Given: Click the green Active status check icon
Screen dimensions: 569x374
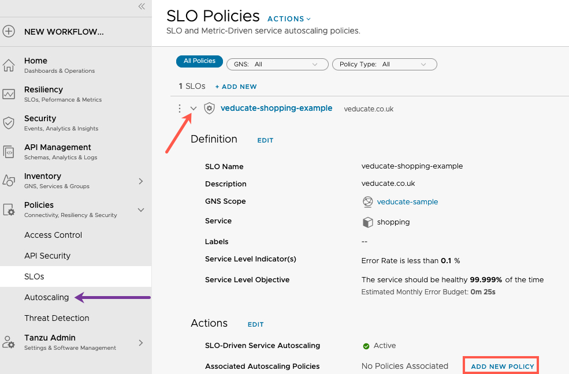Looking at the screenshot, I should pos(366,346).
